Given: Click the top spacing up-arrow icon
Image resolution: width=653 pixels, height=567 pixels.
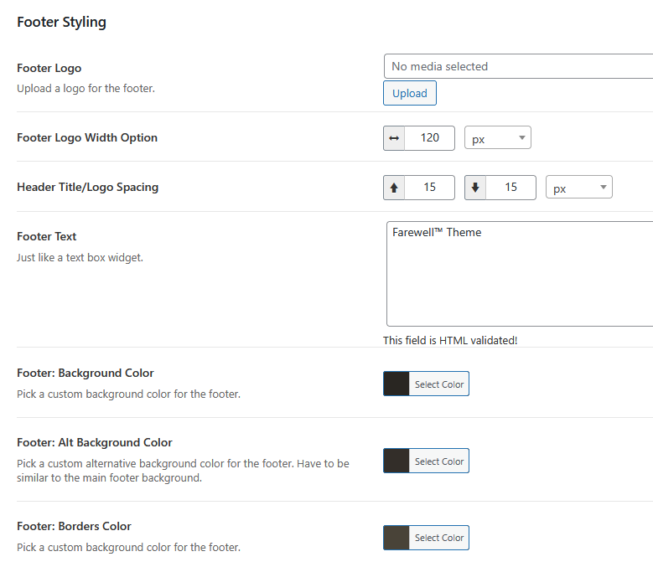Looking at the screenshot, I should pos(394,188).
